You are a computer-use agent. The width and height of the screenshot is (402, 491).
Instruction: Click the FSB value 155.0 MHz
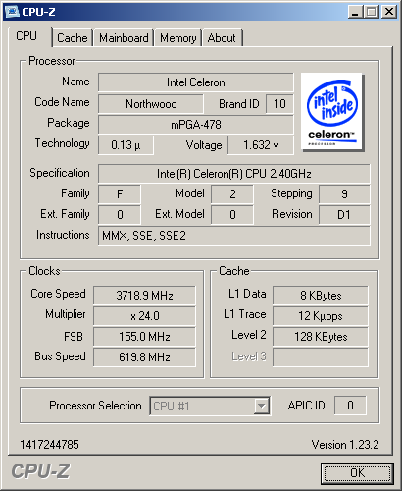click(x=144, y=337)
